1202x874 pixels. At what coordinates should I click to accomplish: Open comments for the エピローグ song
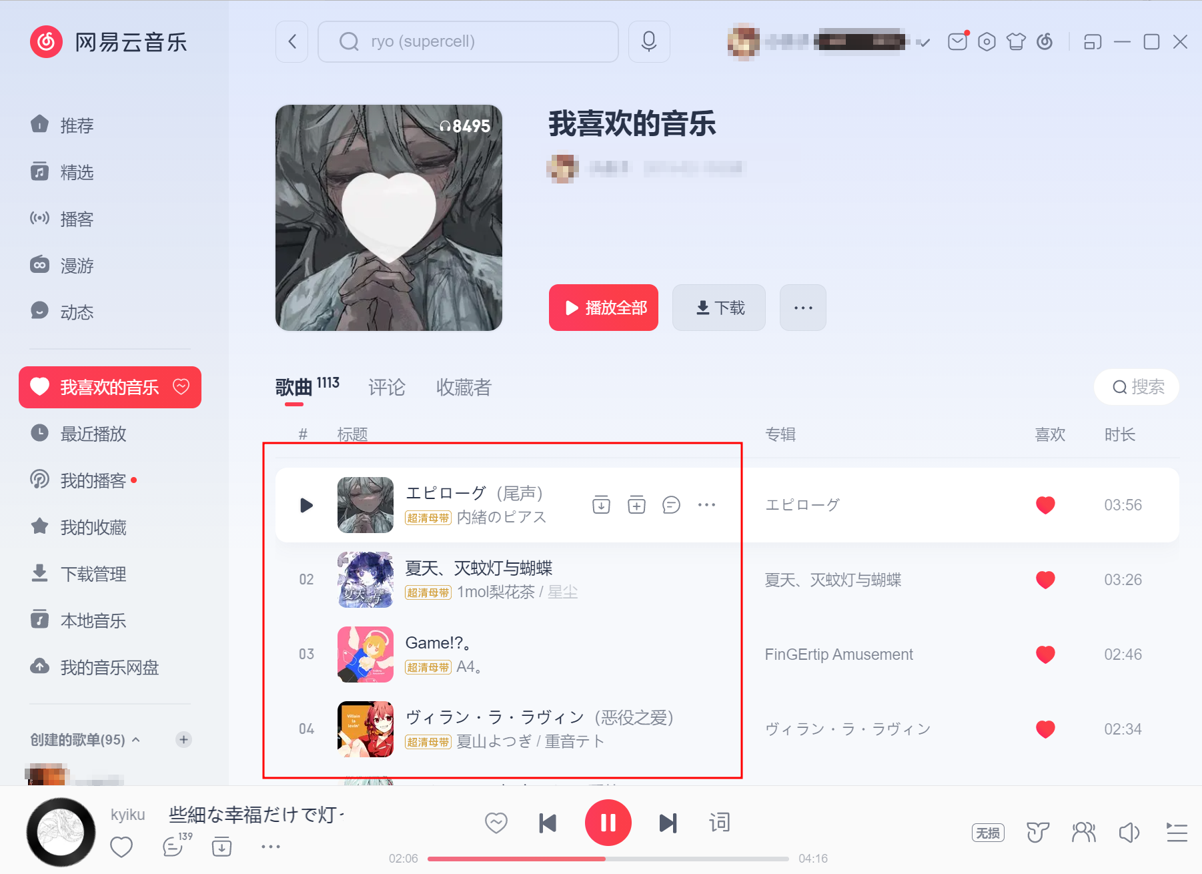point(671,505)
